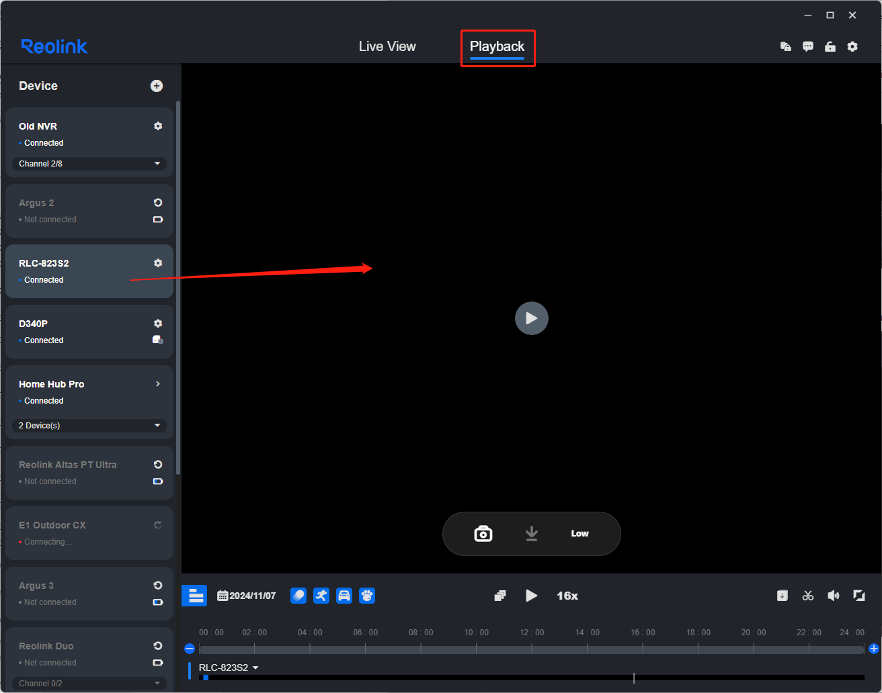Select the scissors clip tool
This screenshot has height=693, width=882.
(808, 596)
